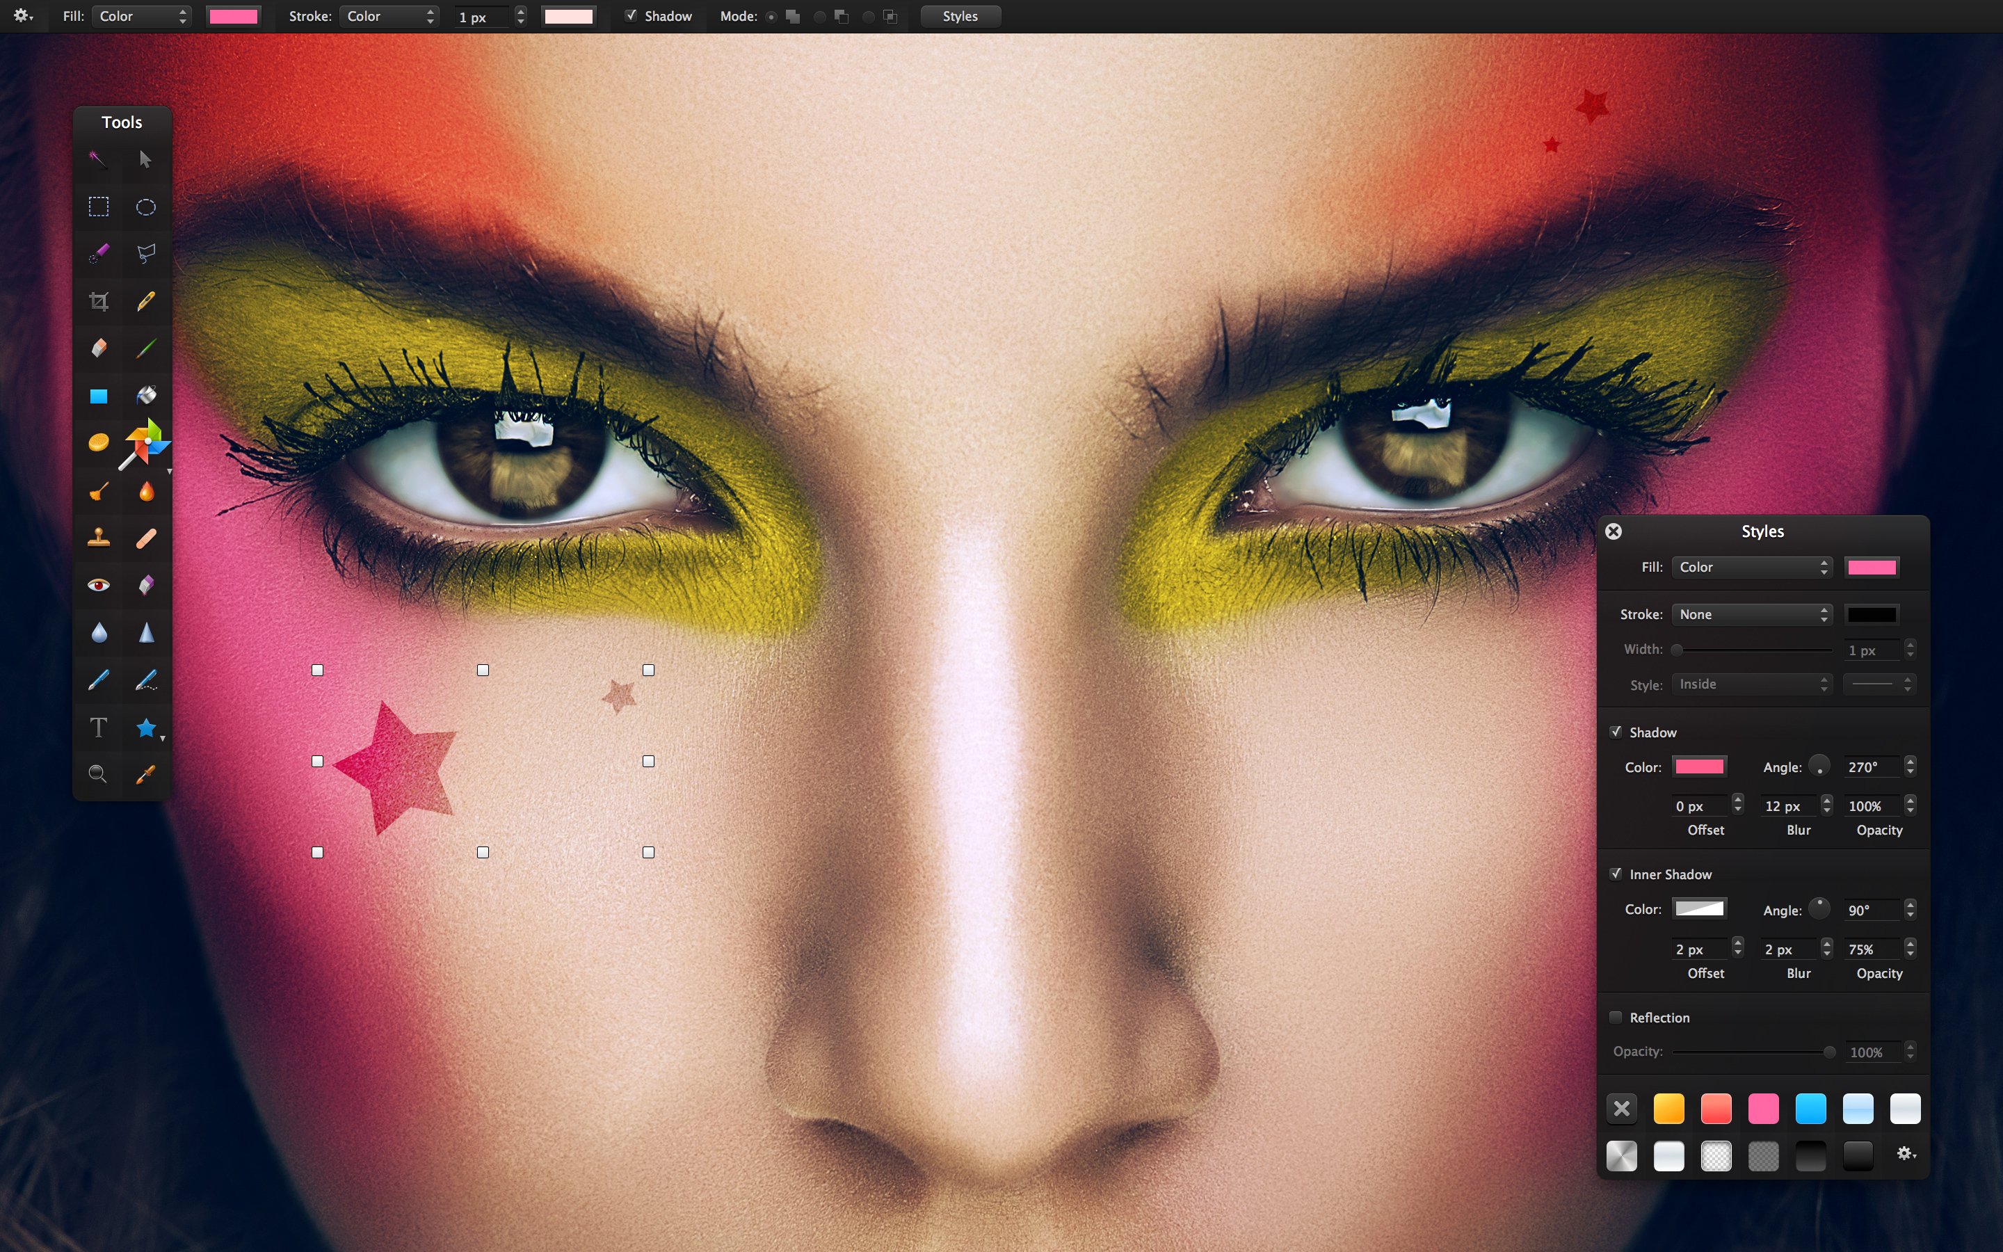Image resolution: width=2003 pixels, height=1252 pixels.
Task: Select the Type text tool
Action: (99, 728)
